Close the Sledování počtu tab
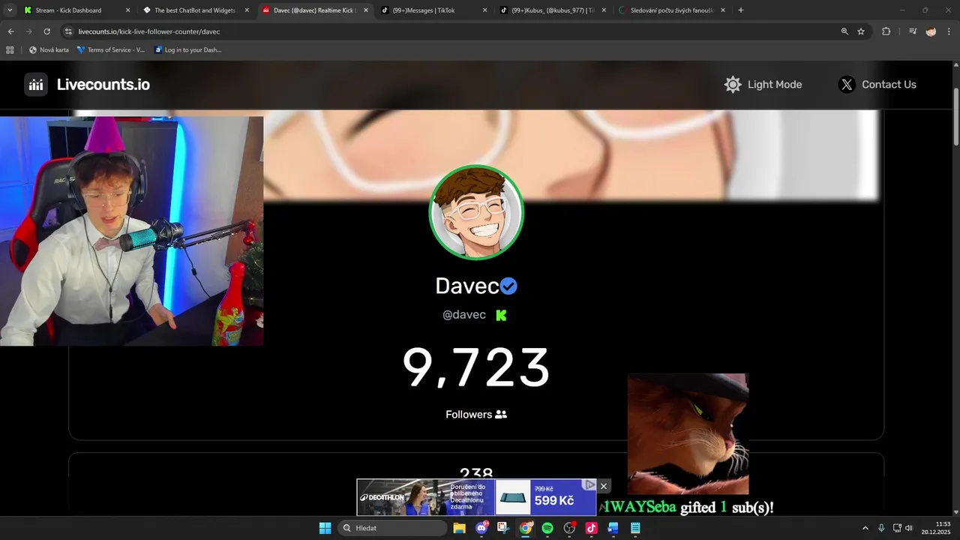The width and height of the screenshot is (960, 540). (x=723, y=10)
